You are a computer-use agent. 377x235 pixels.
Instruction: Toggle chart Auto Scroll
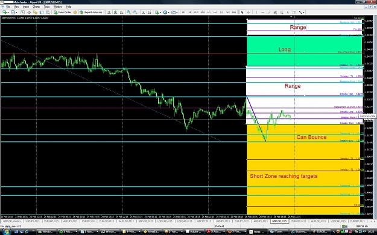click(x=143, y=12)
